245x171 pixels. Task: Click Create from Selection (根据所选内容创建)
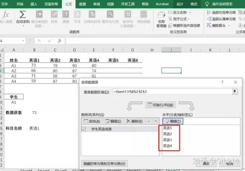click(184, 26)
